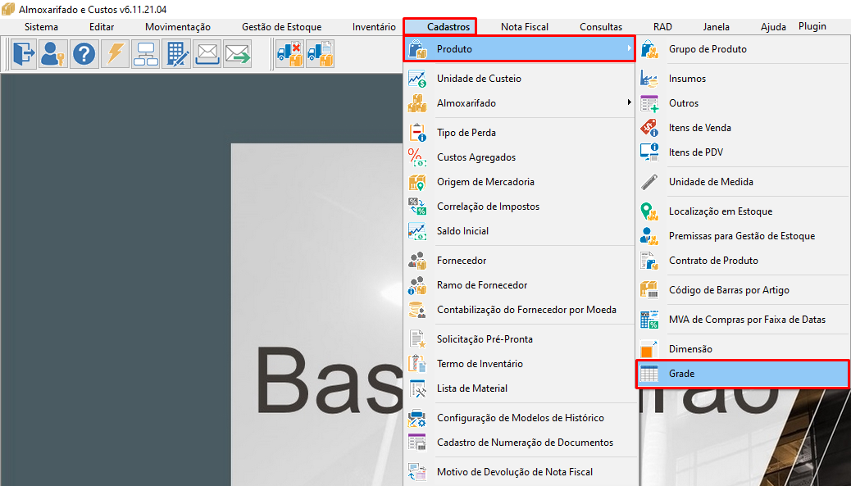Open the Movimentação menu
This screenshot has width=851, height=486.
[177, 26]
